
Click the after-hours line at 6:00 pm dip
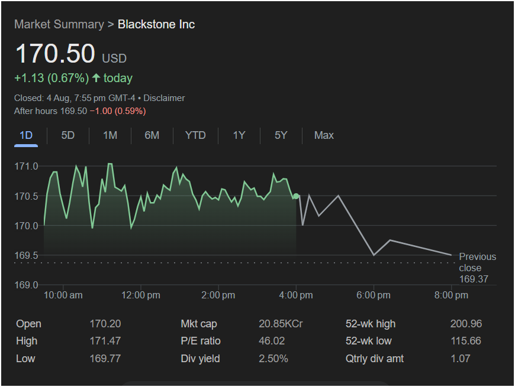click(x=374, y=255)
